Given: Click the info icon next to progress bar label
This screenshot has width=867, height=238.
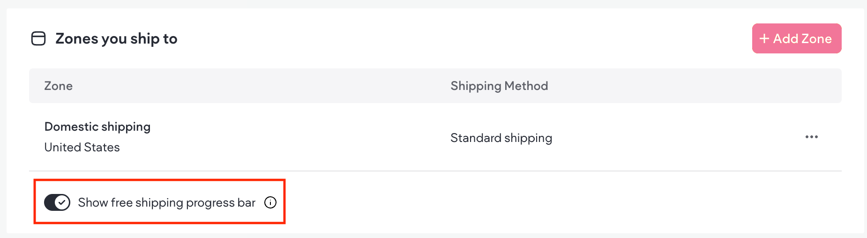Looking at the screenshot, I should [x=270, y=202].
